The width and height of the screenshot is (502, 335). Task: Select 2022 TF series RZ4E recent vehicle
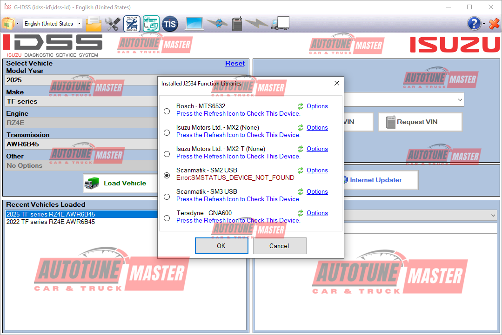point(51,222)
